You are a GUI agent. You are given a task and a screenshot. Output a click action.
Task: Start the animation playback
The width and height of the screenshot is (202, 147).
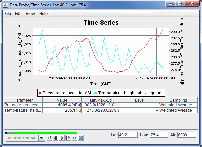[x=62, y=138]
